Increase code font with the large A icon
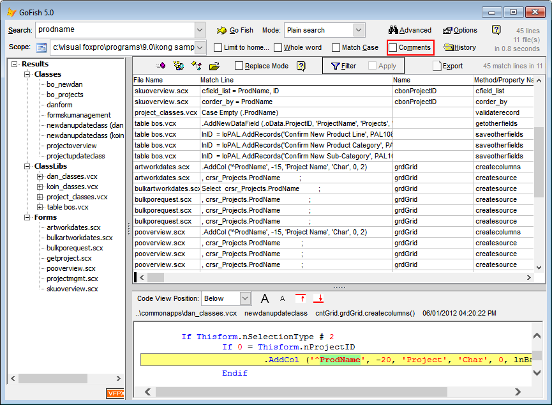This screenshot has width=552, height=405. (x=264, y=298)
